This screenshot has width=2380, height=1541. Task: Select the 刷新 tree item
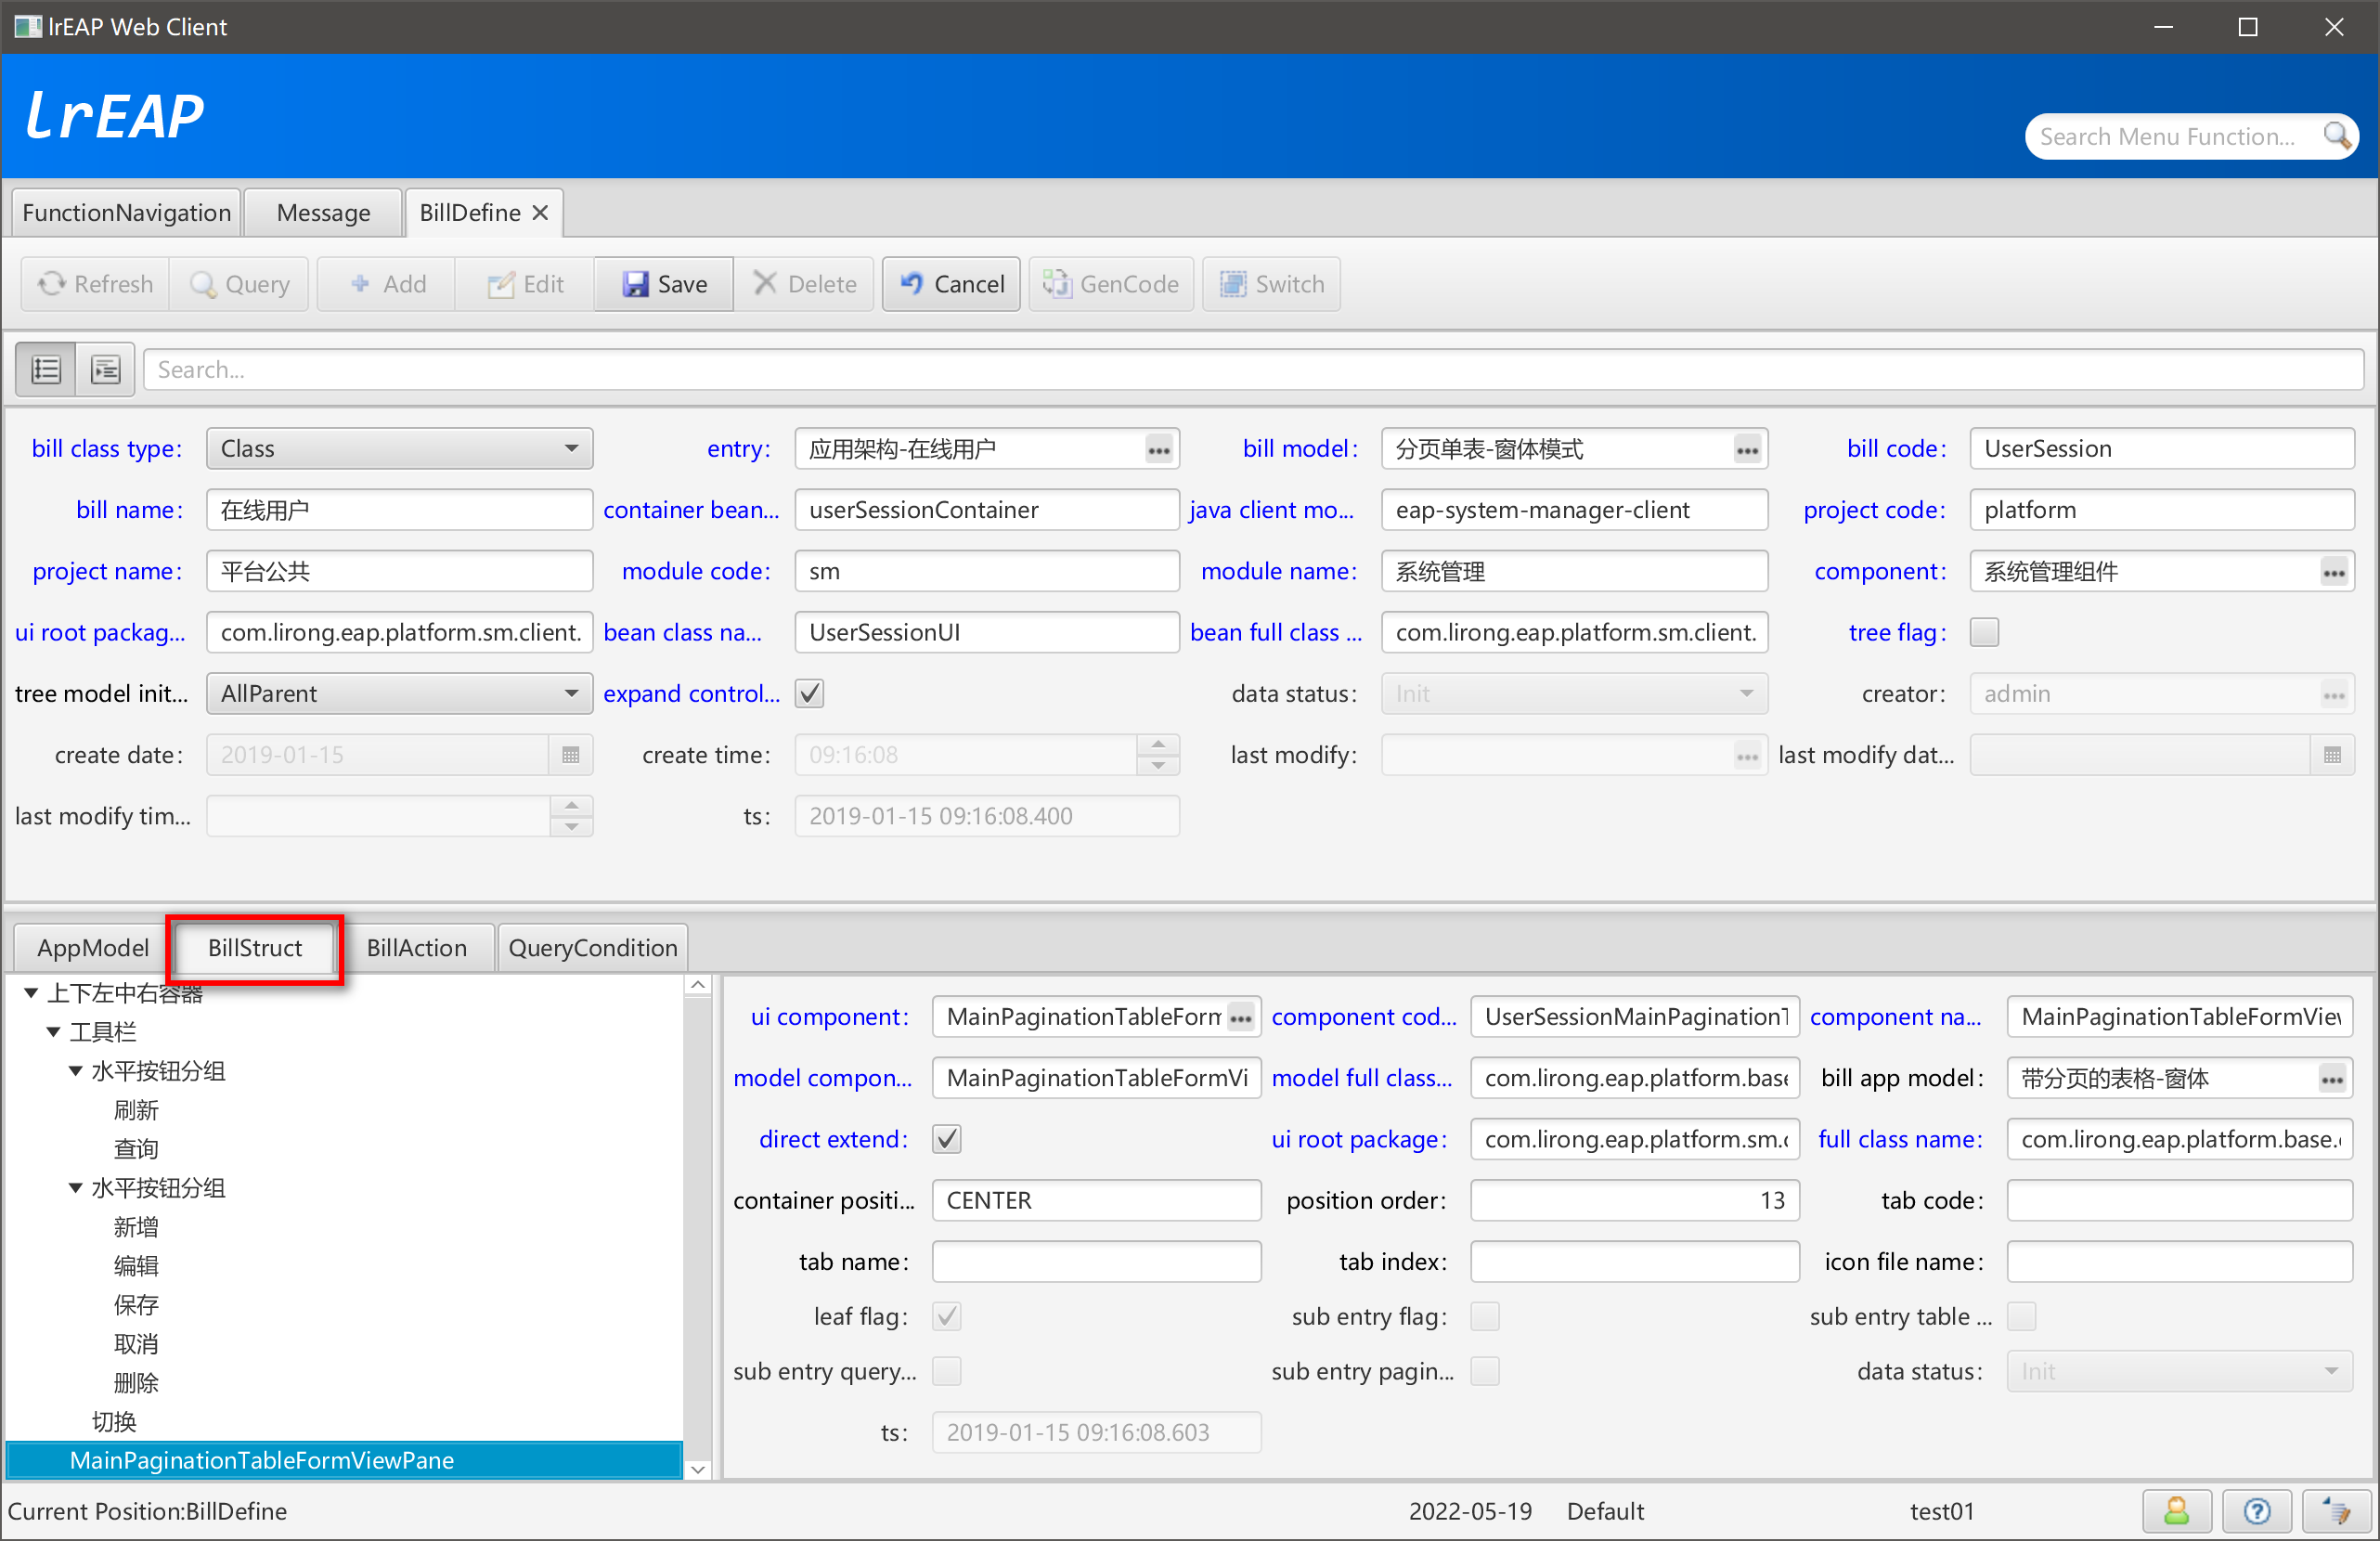tap(136, 1110)
